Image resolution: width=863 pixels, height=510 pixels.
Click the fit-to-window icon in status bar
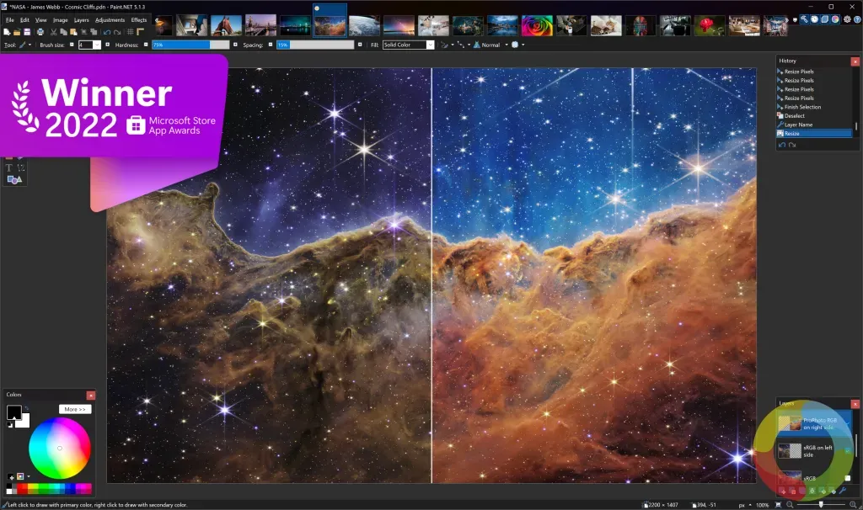pos(778,504)
